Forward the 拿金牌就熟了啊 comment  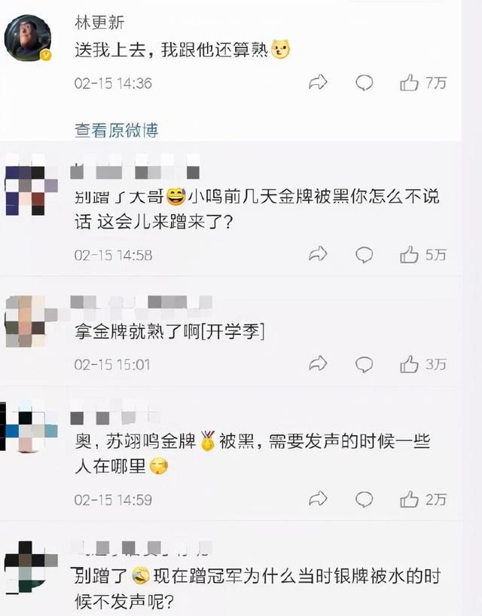coord(318,363)
